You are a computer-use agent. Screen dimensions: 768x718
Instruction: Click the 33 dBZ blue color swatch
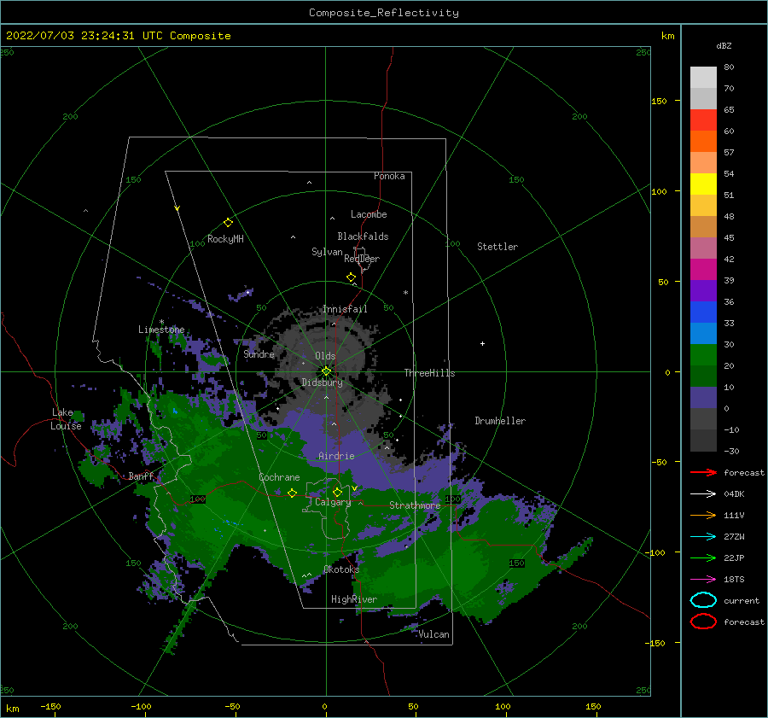point(703,312)
